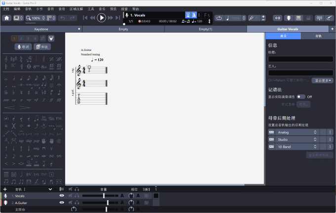Apply the natural accidental
The width and height of the screenshot is (336, 213).
pos(21,92)
